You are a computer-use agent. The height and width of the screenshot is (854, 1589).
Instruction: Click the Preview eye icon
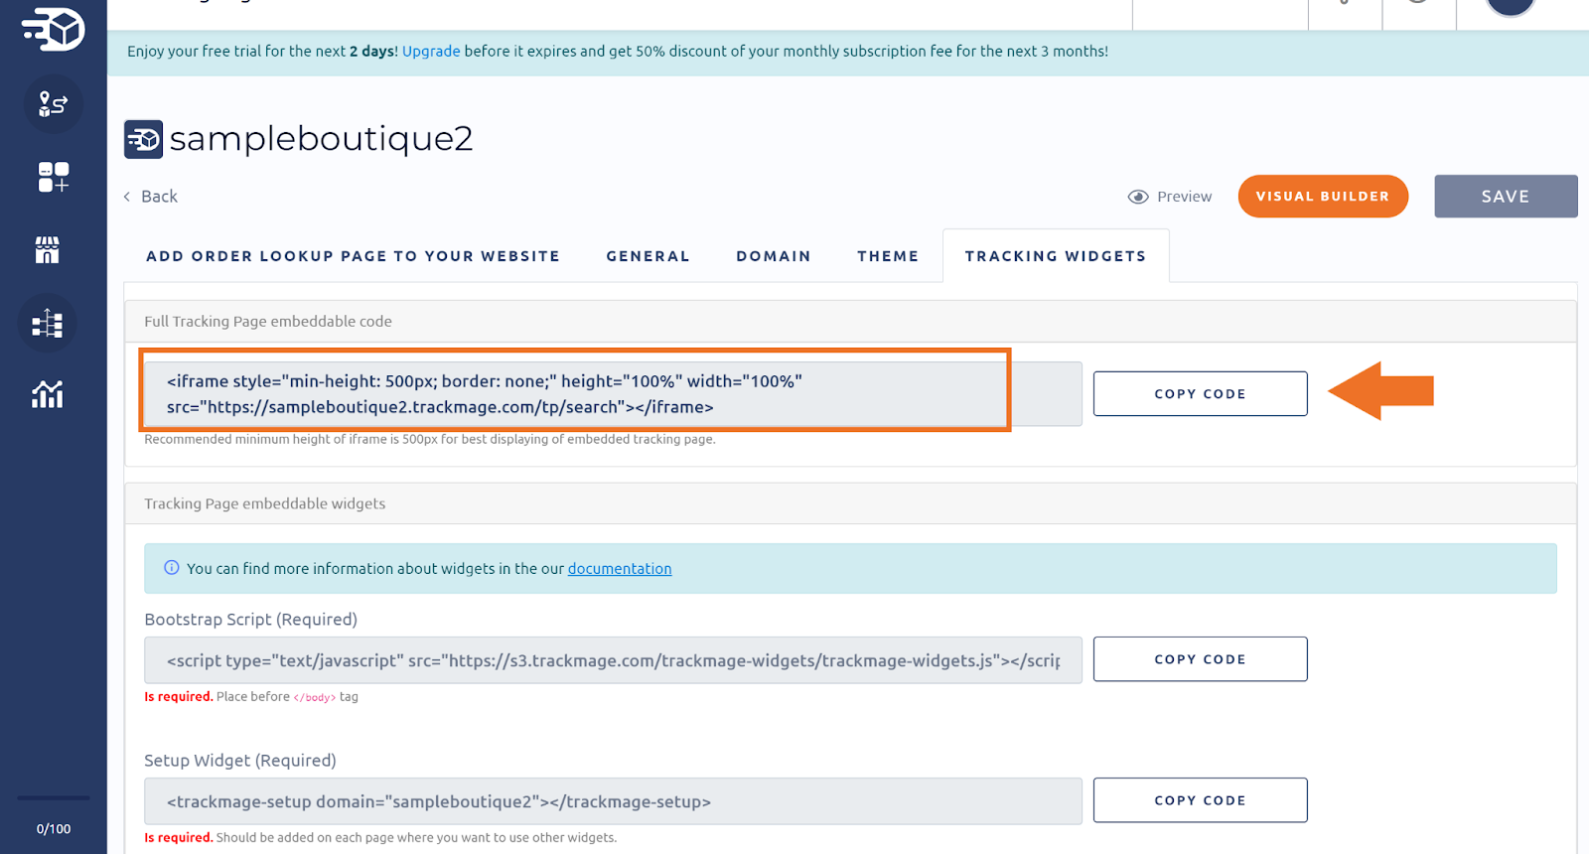[1138, 197]
